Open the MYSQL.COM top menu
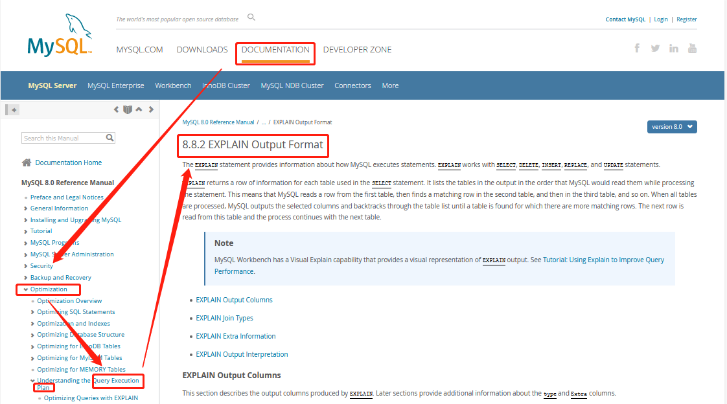Screen dimensions: 727x404 (139, 50)
